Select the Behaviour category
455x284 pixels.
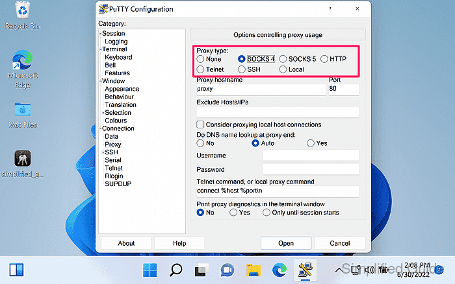(119, 97)
